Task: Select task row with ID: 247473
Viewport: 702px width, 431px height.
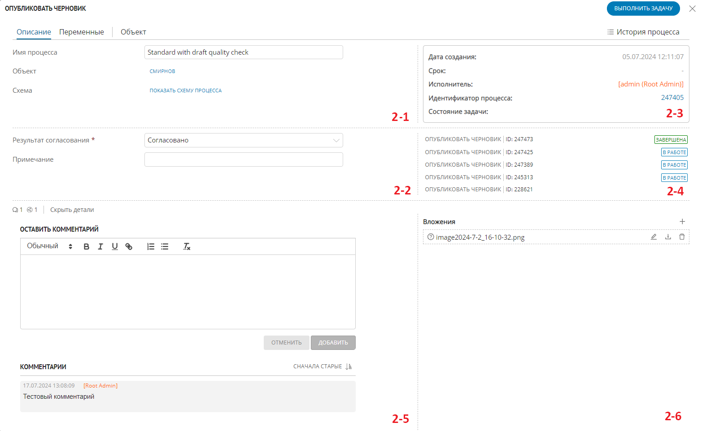Action: 556,139
